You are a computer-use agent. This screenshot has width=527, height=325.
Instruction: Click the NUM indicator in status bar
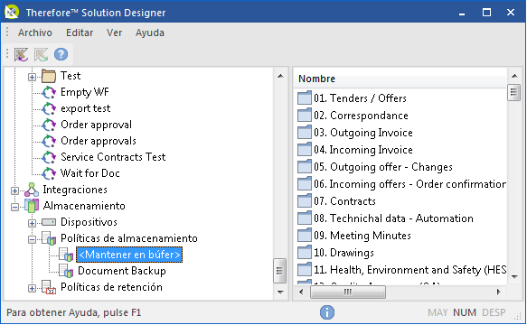[465, 312]
